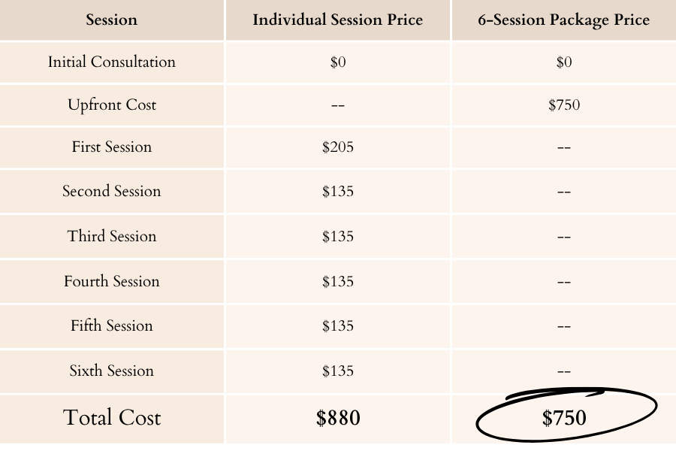The height and width of the screenshot is (451, 676).
Task: Select the $750 upfront package cost cell
Action: (x=564, y=105)
